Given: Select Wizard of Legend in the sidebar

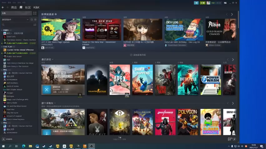Looking at the screenshot, I should [x=14, y=116].
